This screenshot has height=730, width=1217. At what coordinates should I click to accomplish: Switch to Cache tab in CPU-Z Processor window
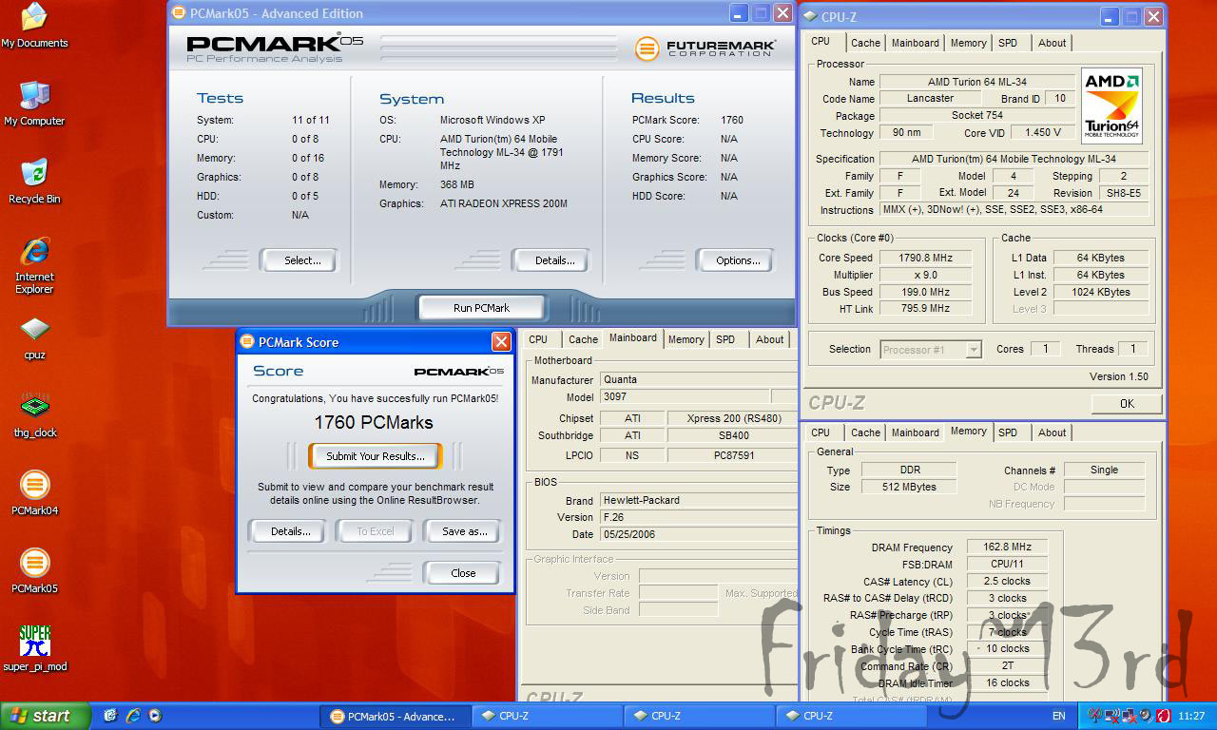point(865,43)
